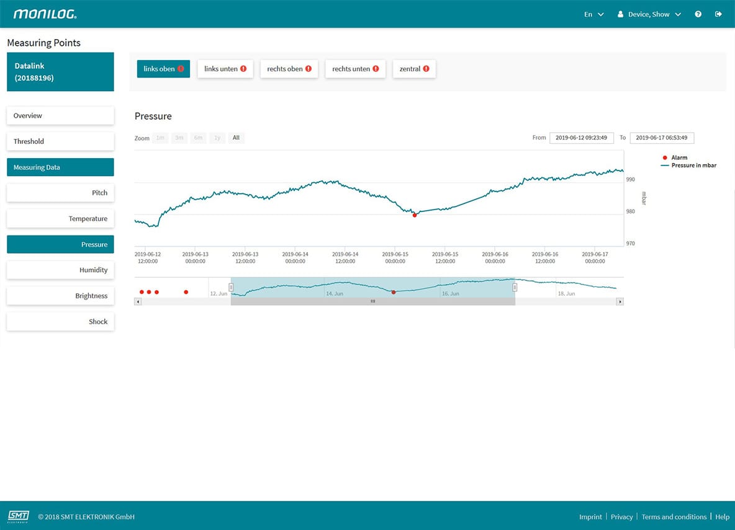
Task: Expand the Device, Show user menu
Action: click(x=649, y=14)
